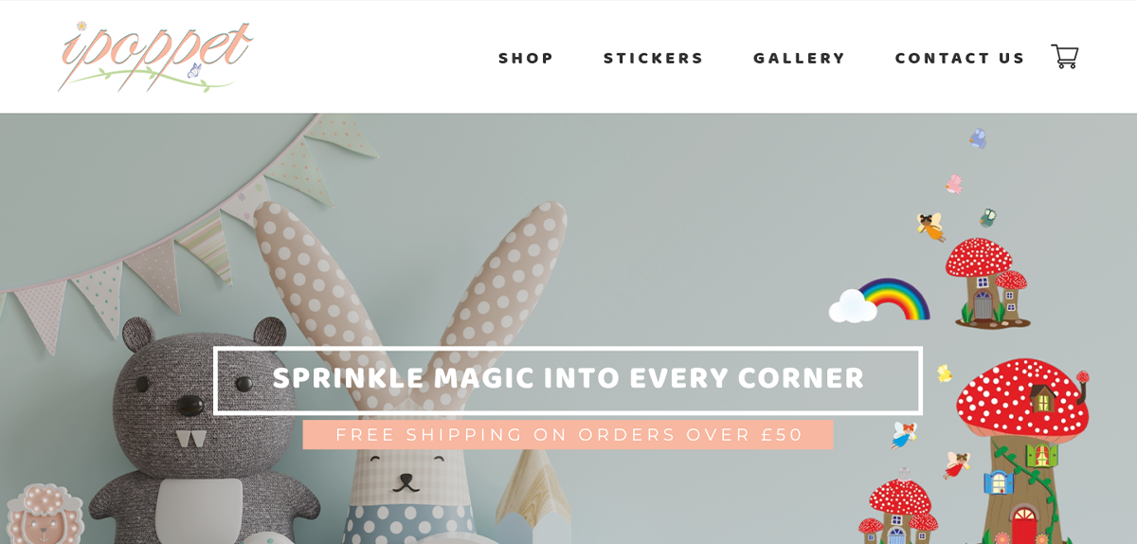Click the orange-winged fairy above small mushroom
Screen dimensions: 1137x544
pyautogui.click(x=930, y=226)
